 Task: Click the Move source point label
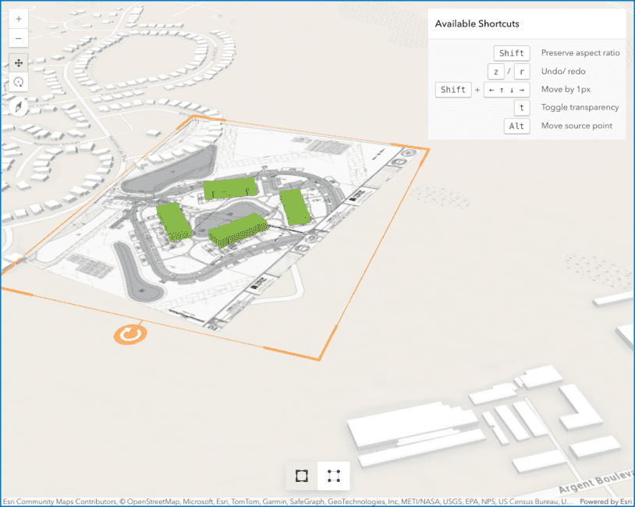576,126
